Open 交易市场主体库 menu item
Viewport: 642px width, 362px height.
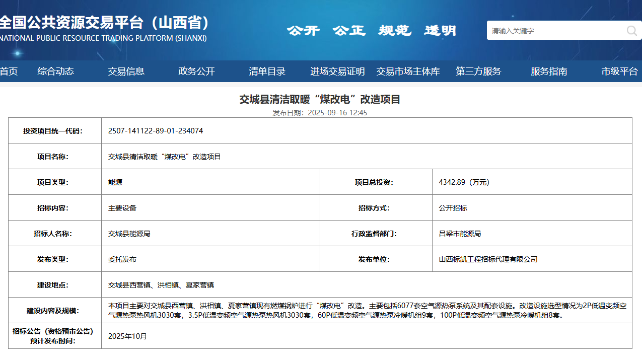(x=408, y=71)
